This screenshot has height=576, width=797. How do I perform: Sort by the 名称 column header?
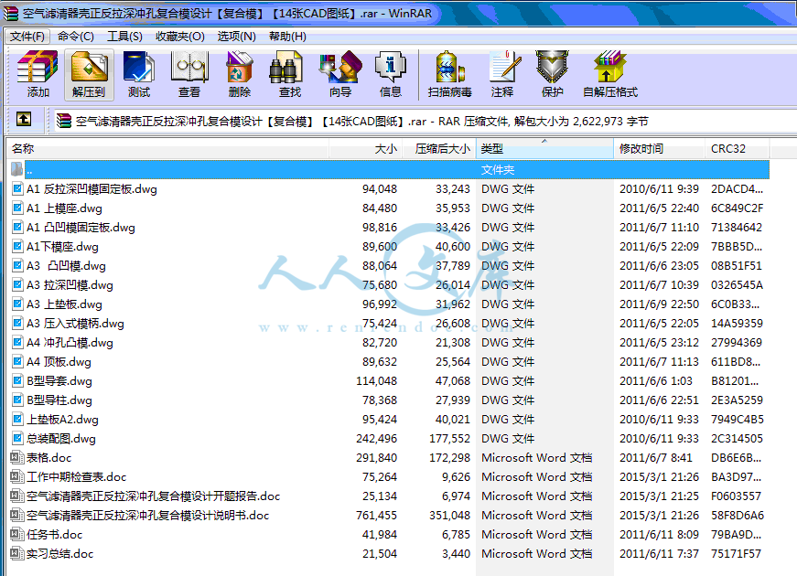pos(167,148)
